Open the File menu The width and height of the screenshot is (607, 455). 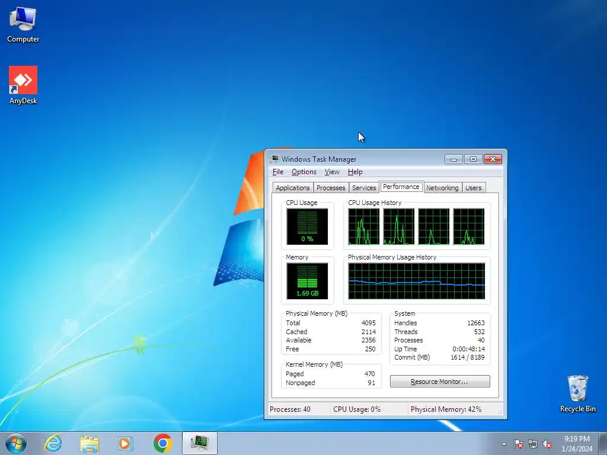(x=278, y=172)
